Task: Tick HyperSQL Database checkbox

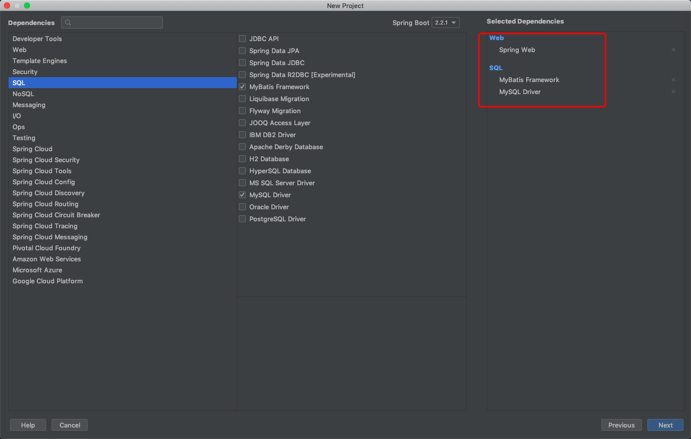Action: [x=242, y=171]
